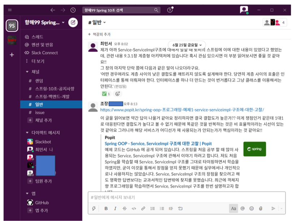The image size is (295, 221).
Task: Attach a file with paperclip
Action: 261,208
